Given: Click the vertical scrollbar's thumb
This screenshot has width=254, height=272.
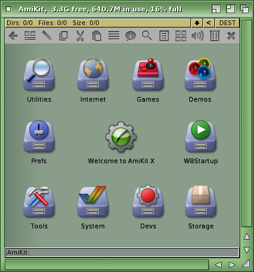Looking at the screenshot, I should click(x=247, y=123).
